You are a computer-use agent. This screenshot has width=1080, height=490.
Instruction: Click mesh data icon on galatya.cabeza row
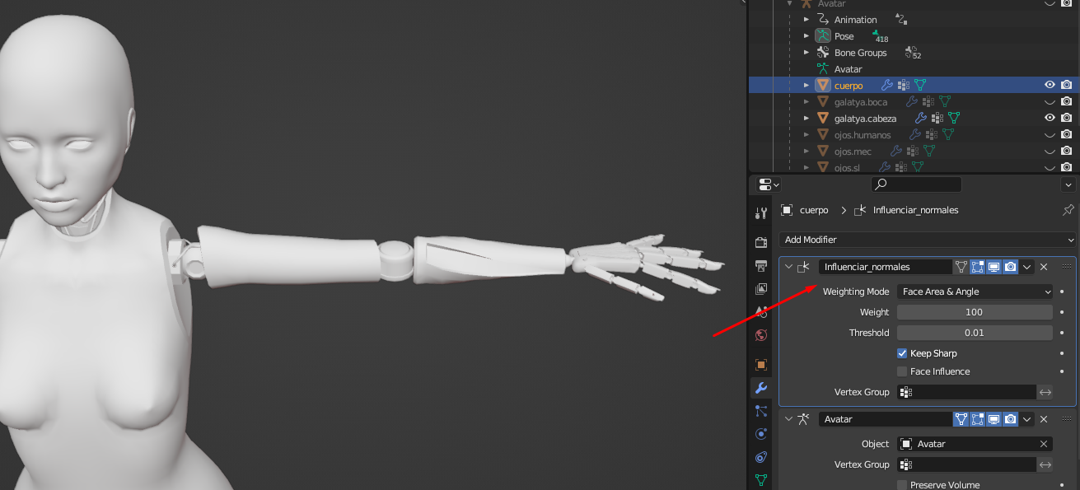click(954, 118)
